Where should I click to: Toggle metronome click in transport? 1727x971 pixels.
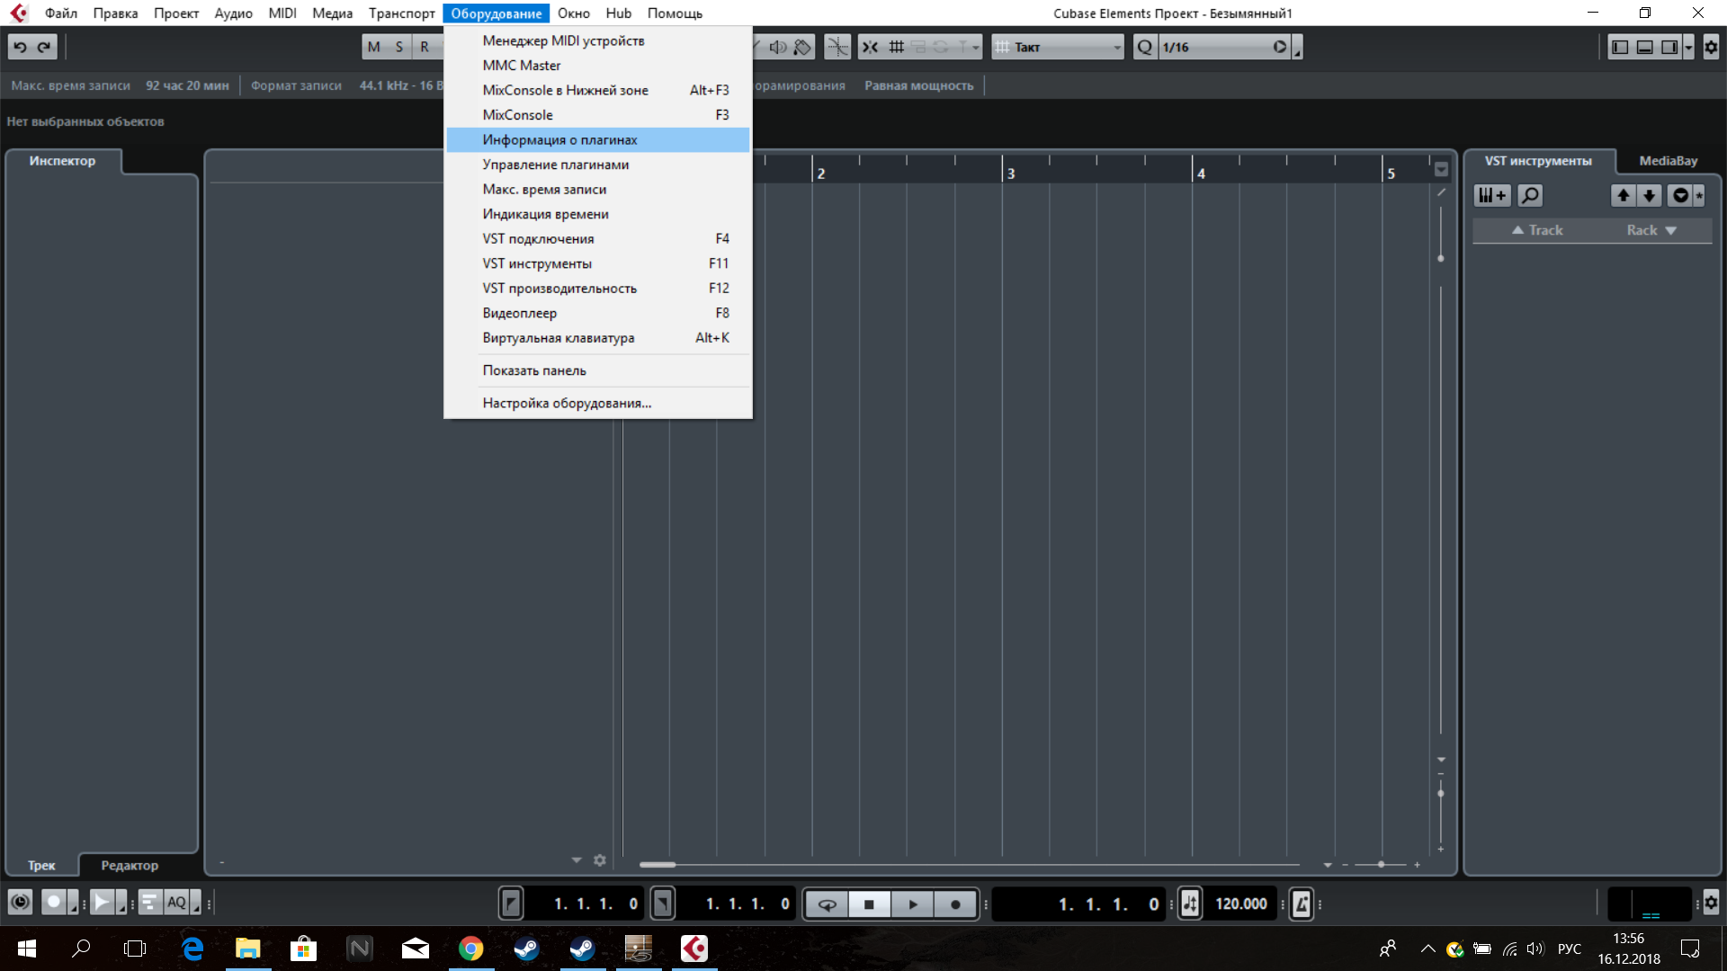(1301, 904)
